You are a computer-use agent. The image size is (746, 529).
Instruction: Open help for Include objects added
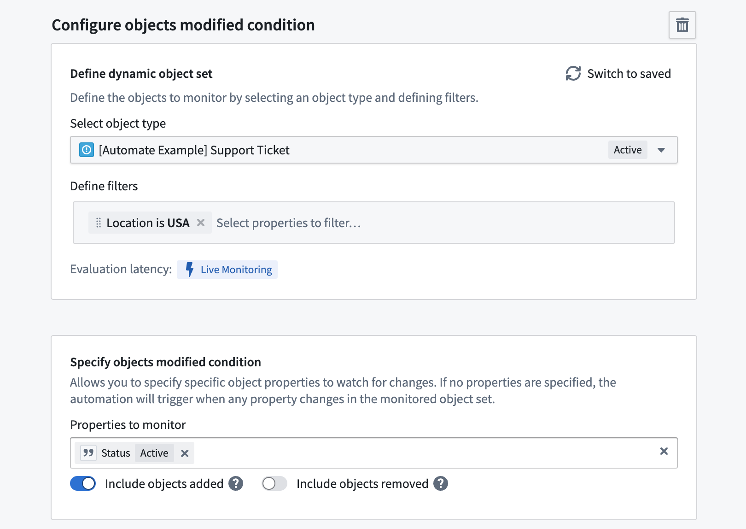point(236,483)
